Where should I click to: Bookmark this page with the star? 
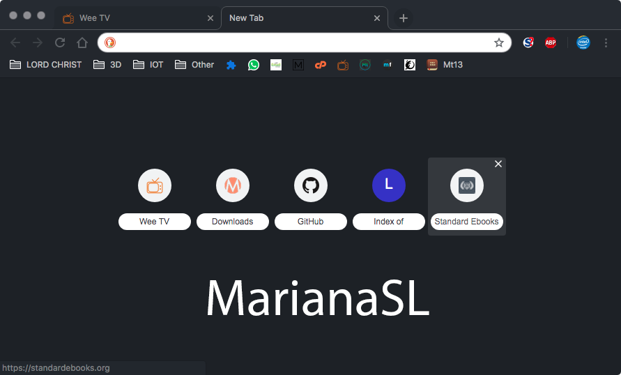click(x=498, y=43)
